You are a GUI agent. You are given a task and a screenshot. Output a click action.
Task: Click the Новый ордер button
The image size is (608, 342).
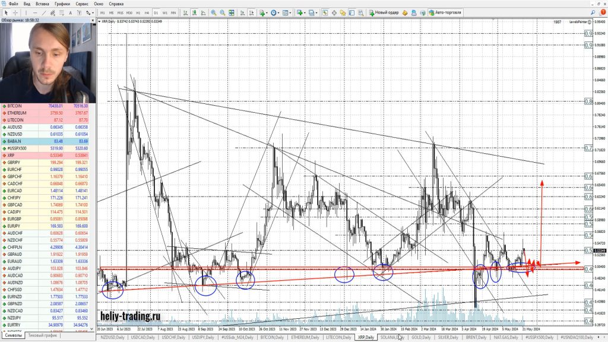(384, 12)
